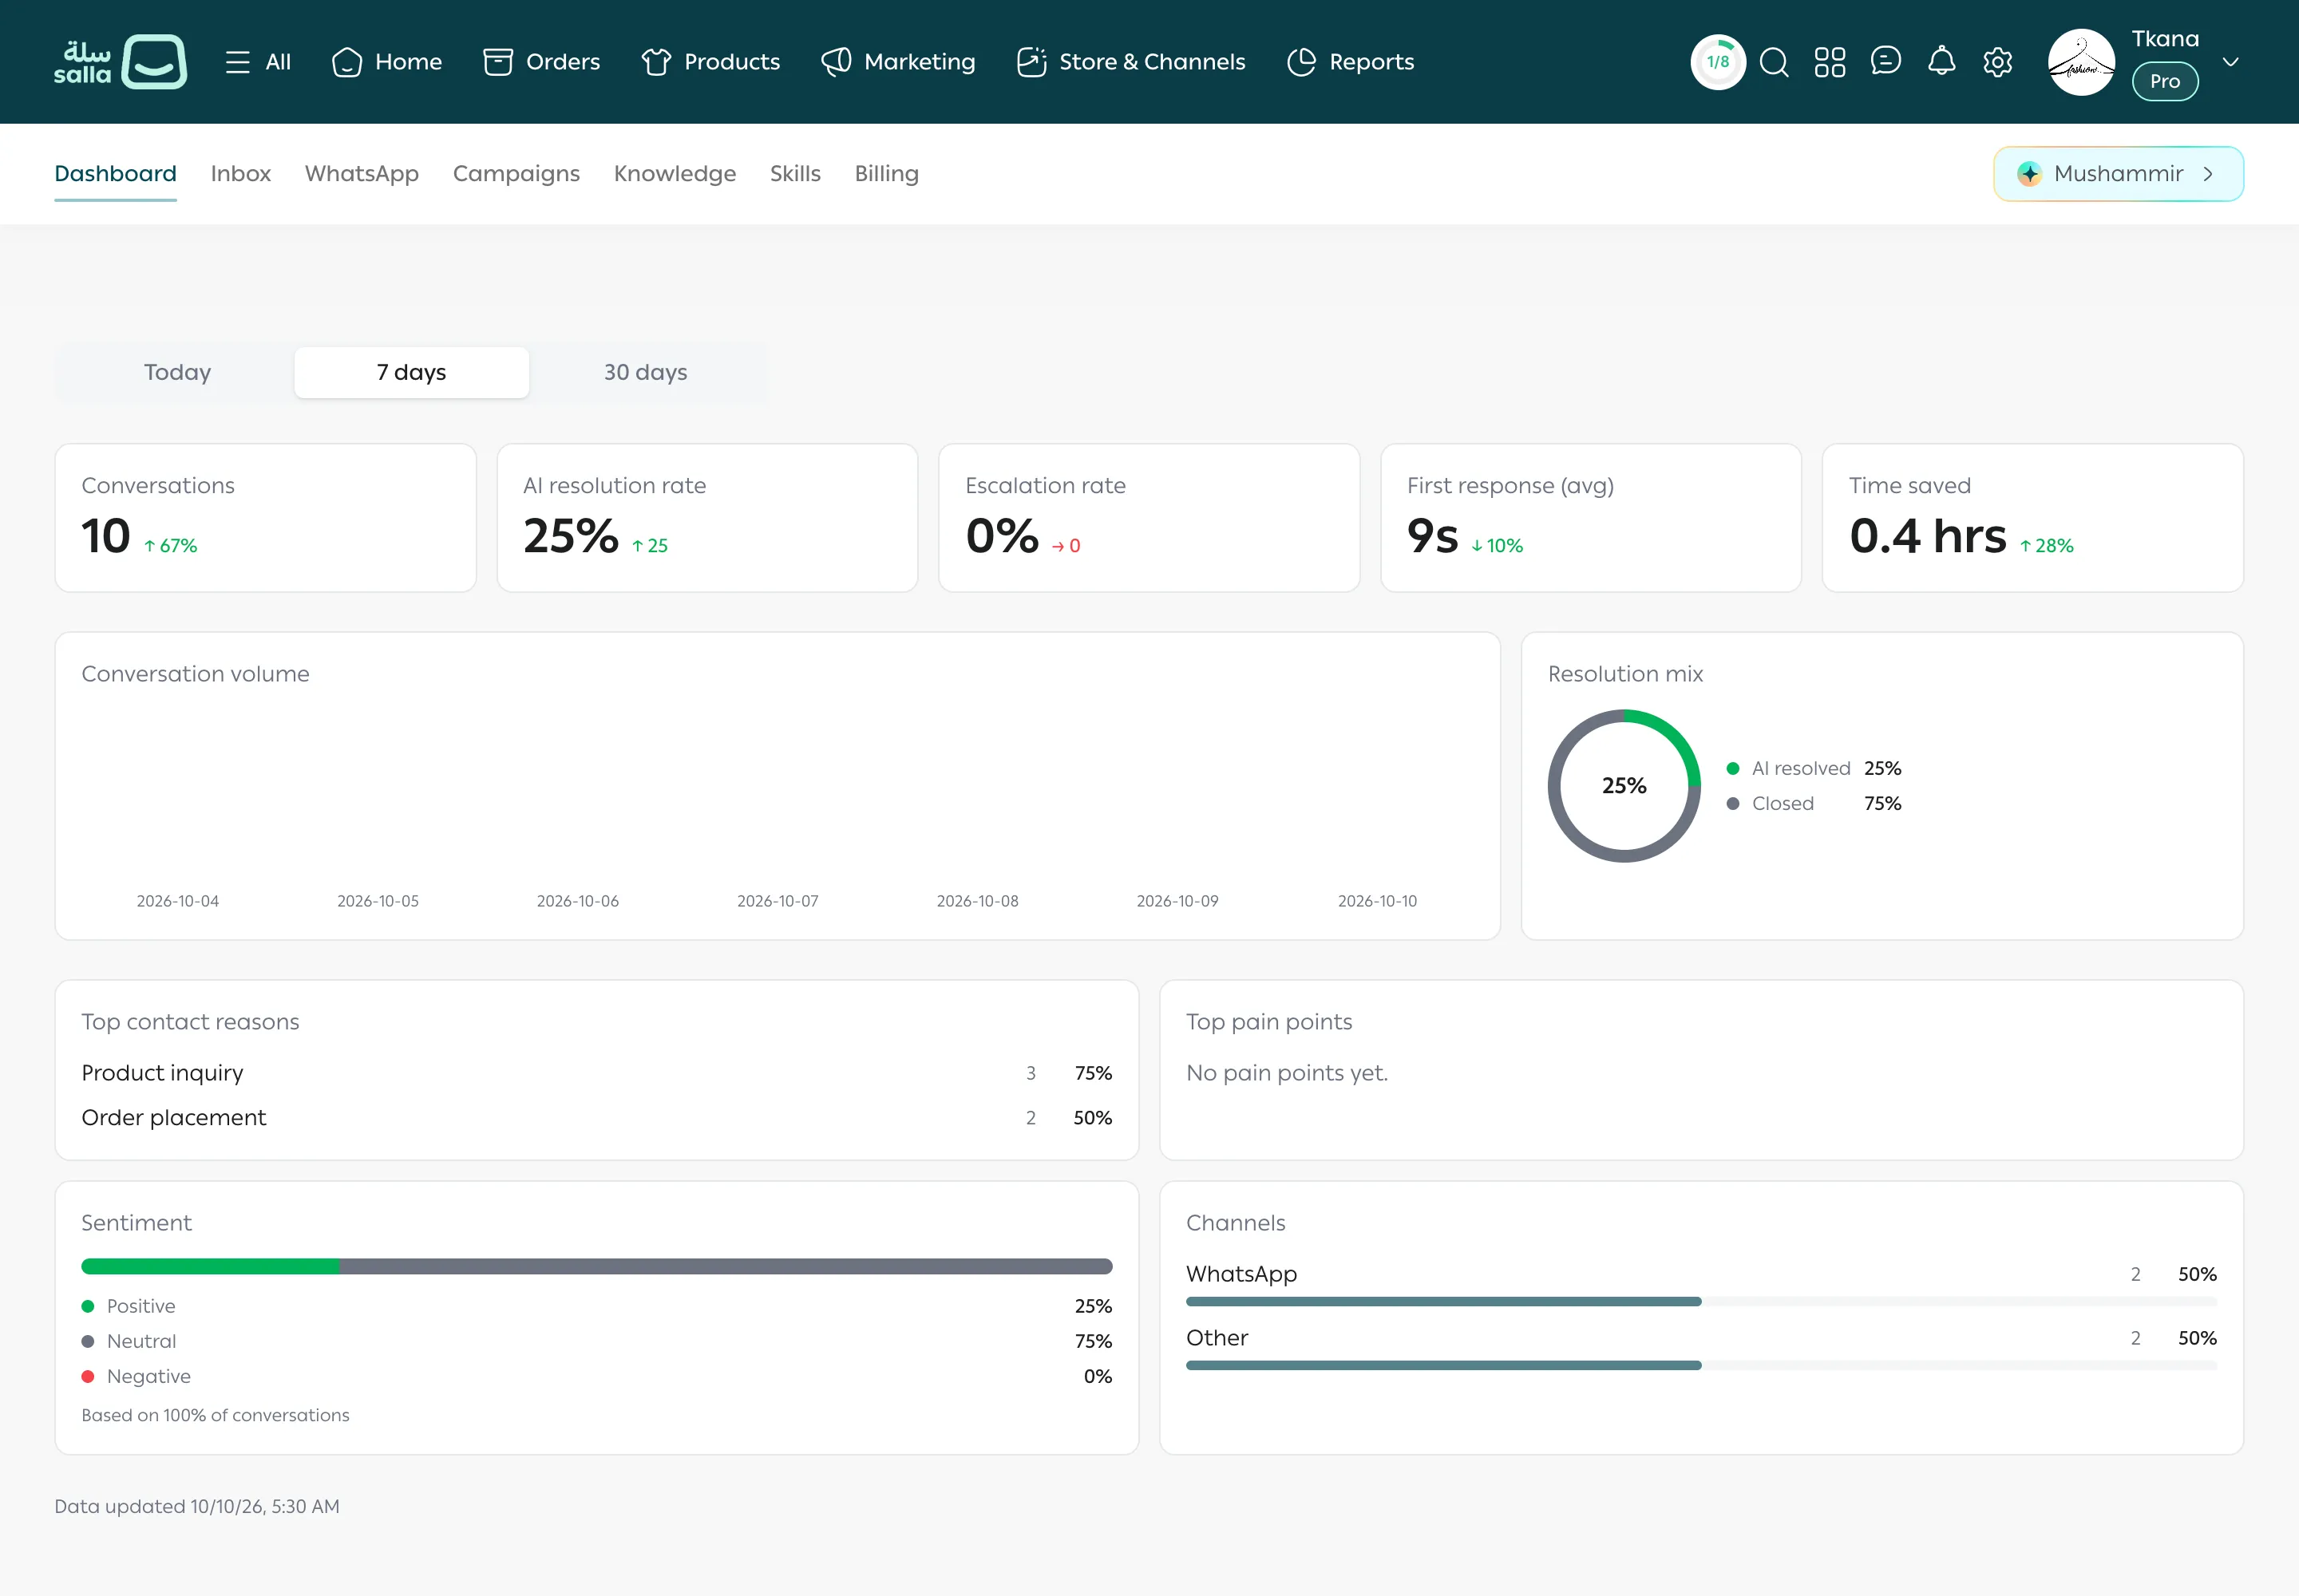The width and height of the screenshot is (2299, 1596).
Task: Click the Tkana store avatar
Action: pyautogui.click(x=2081, y=62)
